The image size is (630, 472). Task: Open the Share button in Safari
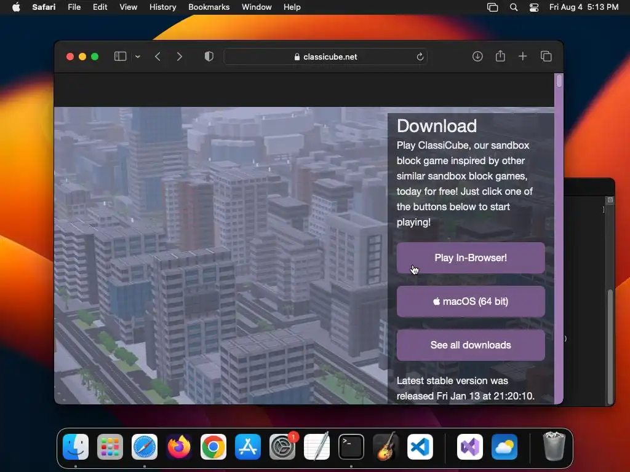500,56
